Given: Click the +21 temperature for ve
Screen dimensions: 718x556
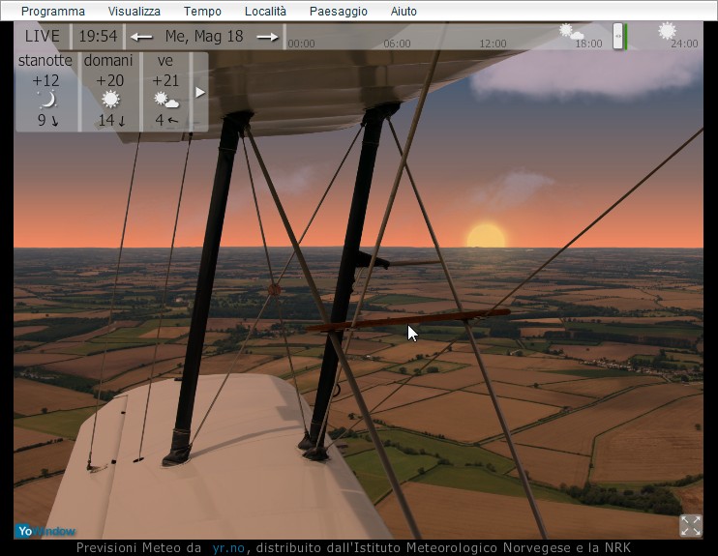Looking at the screenshot, I should click(165, 81).
